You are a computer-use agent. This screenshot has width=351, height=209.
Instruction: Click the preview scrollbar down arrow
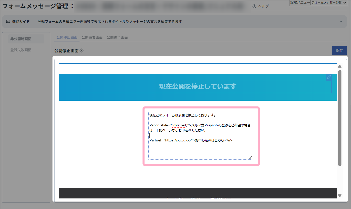coord(340,195)
